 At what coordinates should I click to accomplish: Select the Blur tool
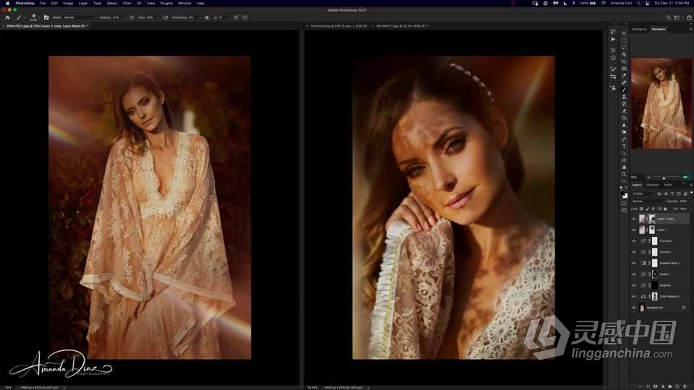coord(624,125)
